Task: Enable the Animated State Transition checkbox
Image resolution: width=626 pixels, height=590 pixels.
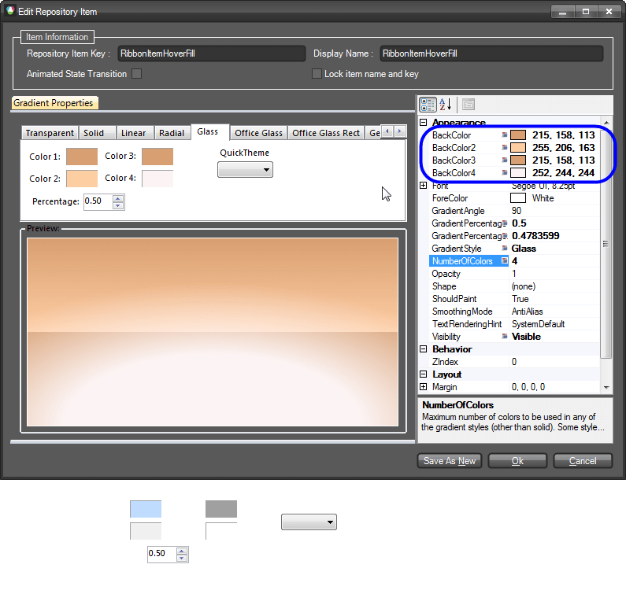Action: (136, 74)
